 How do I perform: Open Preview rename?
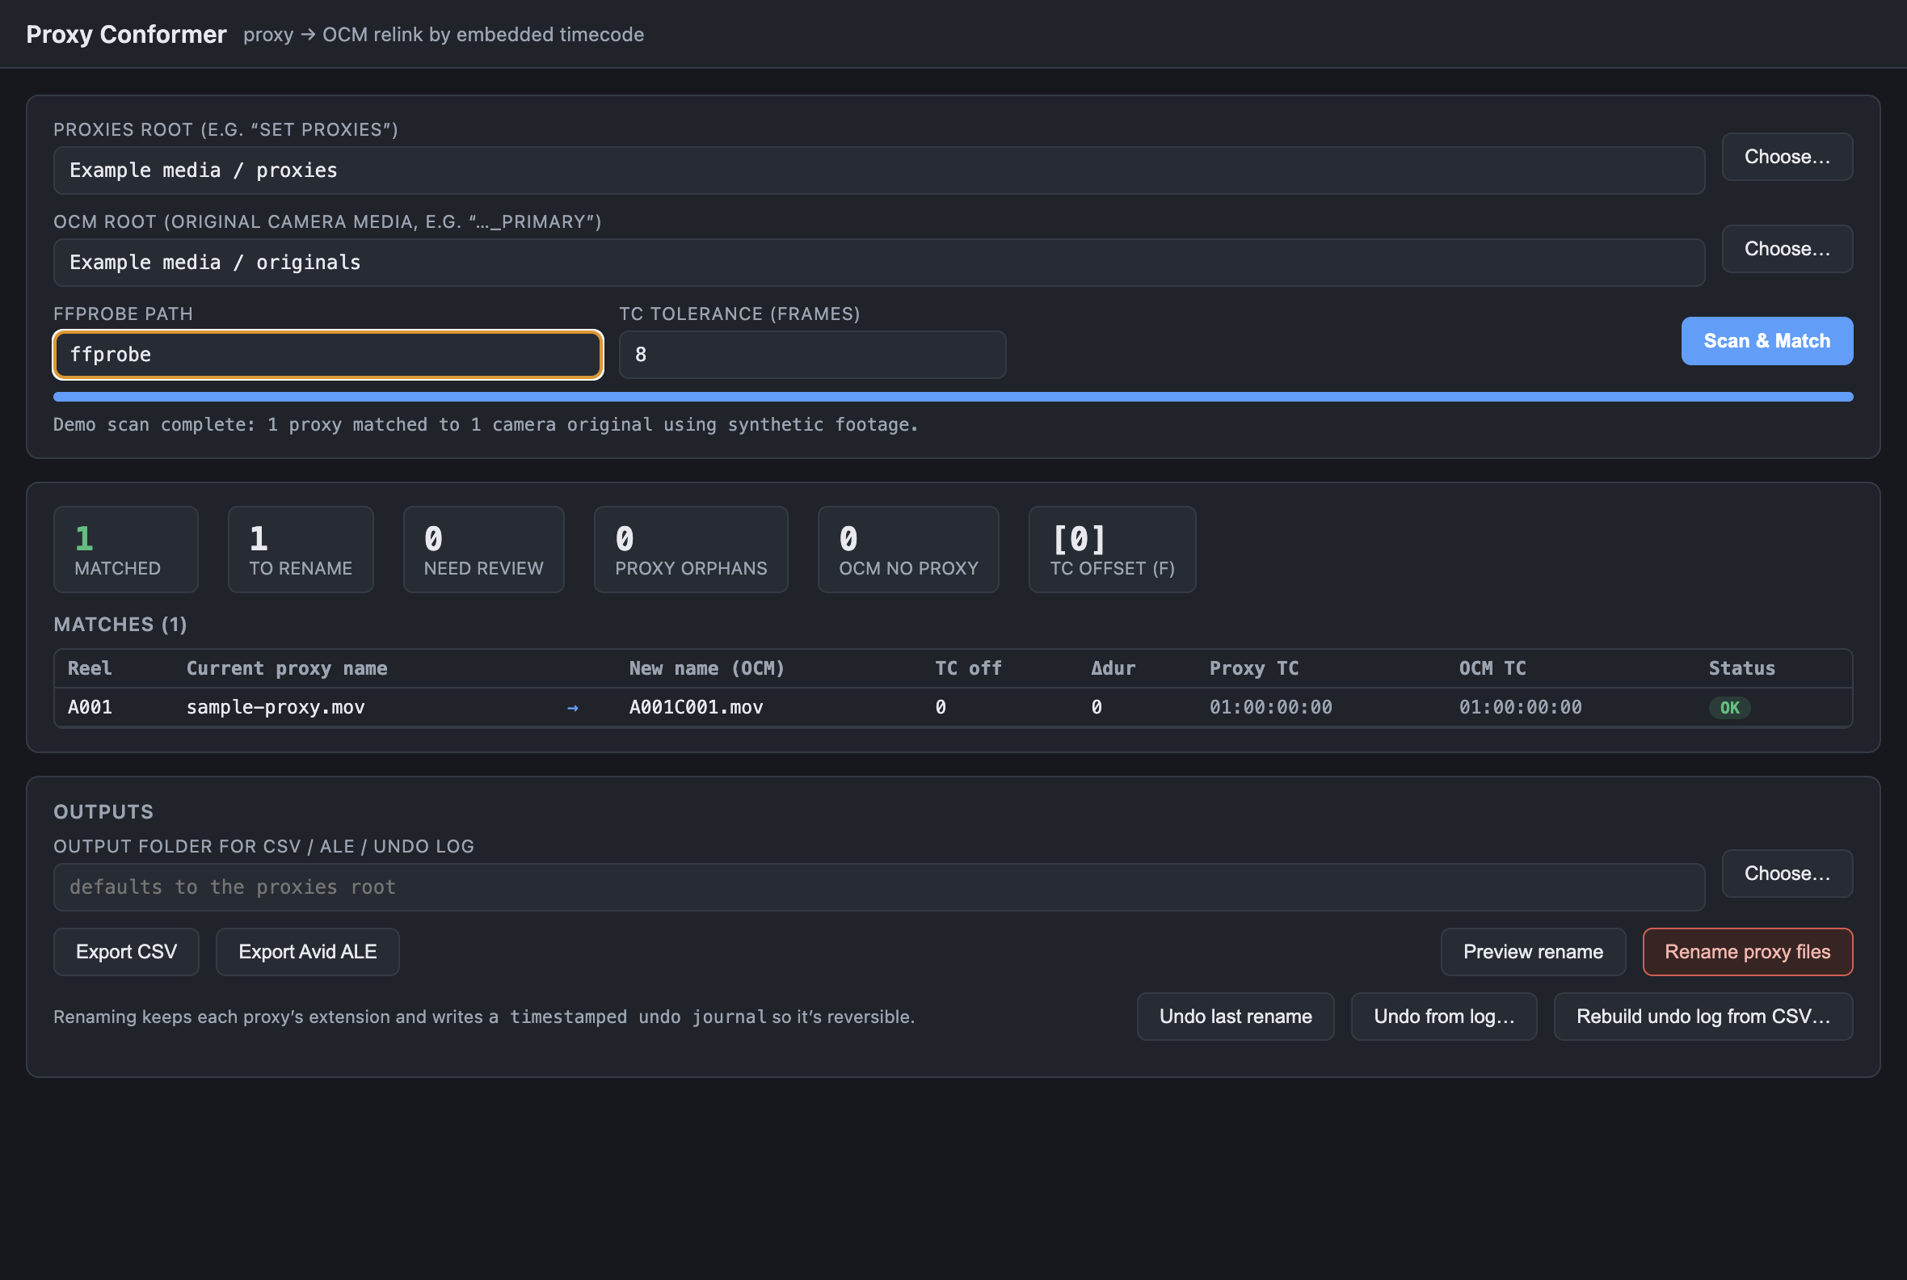(1533, 952)
